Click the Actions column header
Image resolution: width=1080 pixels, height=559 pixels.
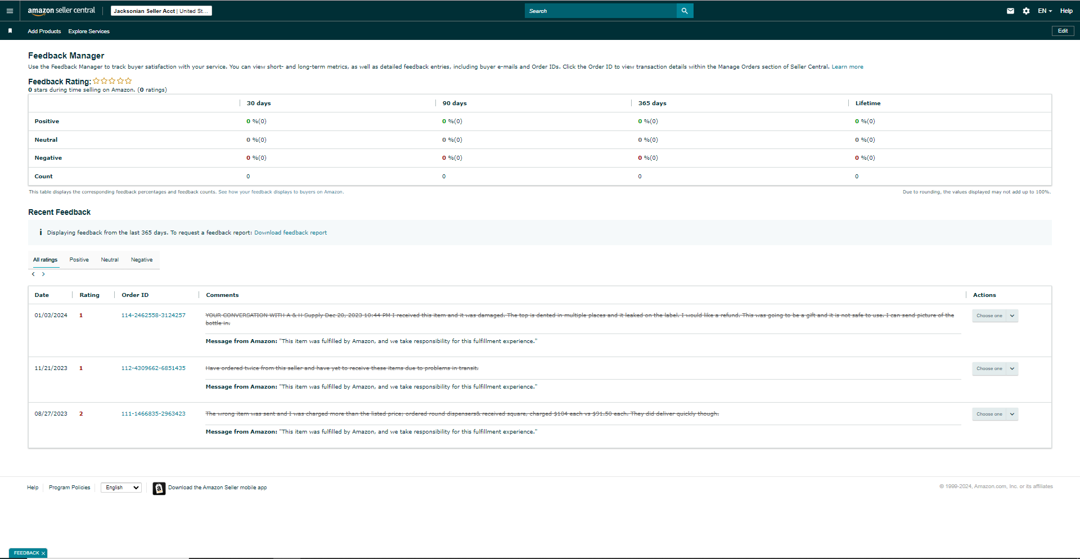click(x=984, y=295)
